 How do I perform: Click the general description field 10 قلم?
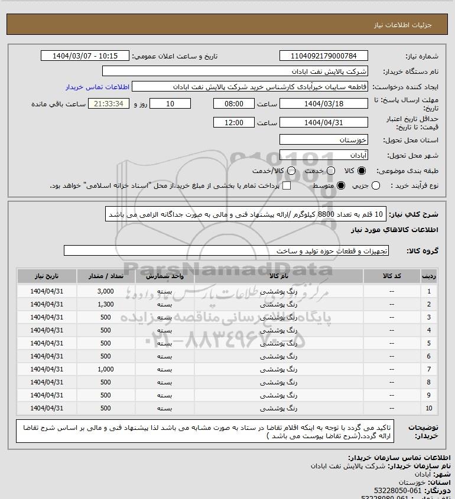coord(245,214)
